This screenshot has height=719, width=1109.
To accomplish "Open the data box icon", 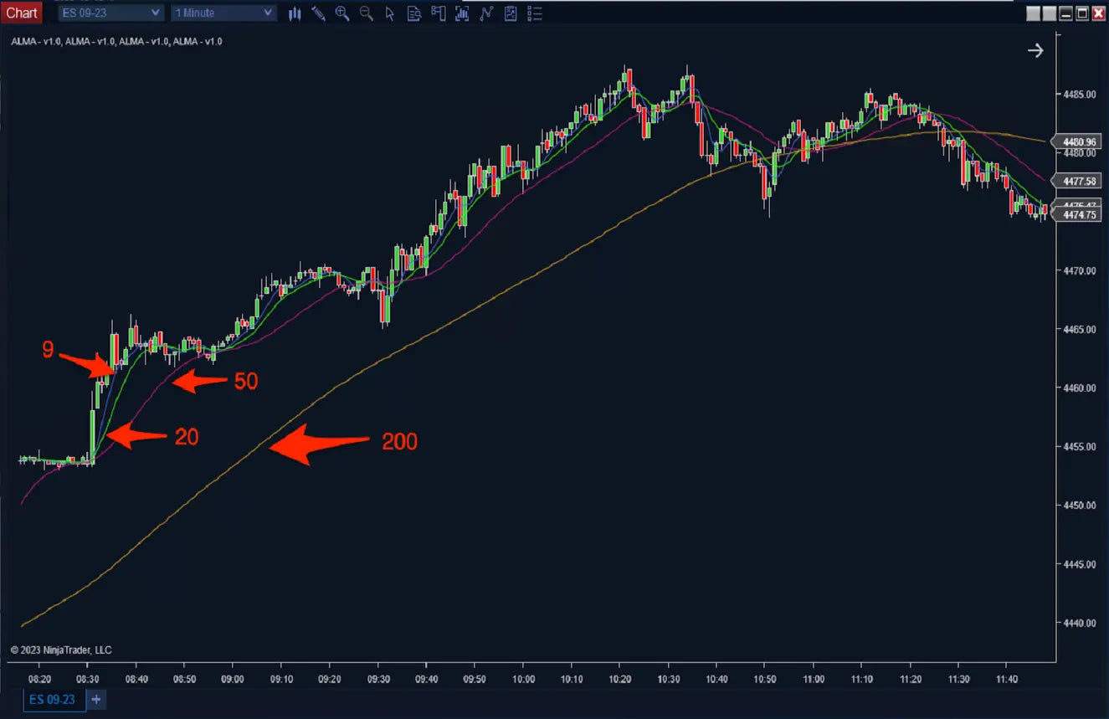I will (413, 13).
